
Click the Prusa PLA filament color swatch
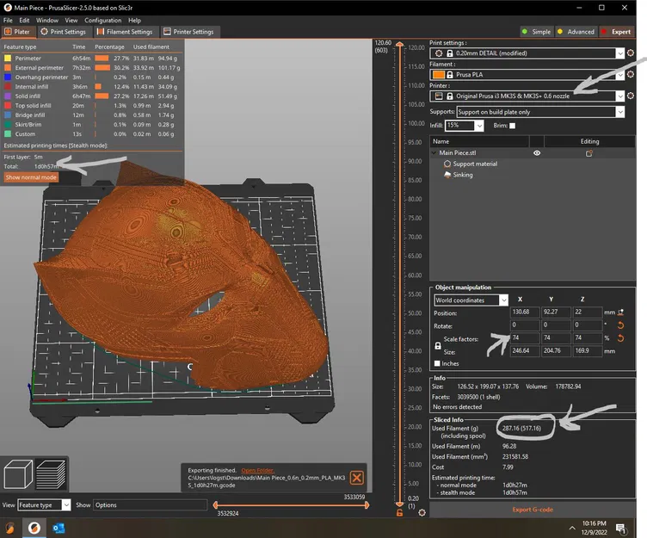pos(438,75)
